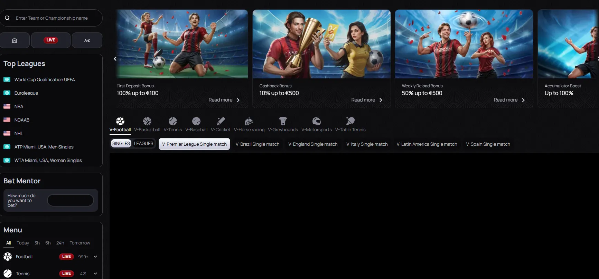This screenshot has width=599, height=279.
Task: Select the Tomorrow time filter tab
Action: (x=80, y=243)
